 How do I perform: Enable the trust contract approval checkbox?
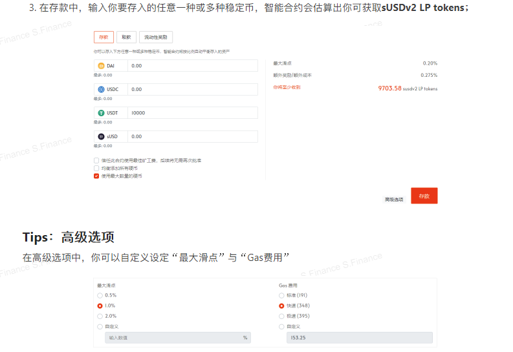pos(96,160)
